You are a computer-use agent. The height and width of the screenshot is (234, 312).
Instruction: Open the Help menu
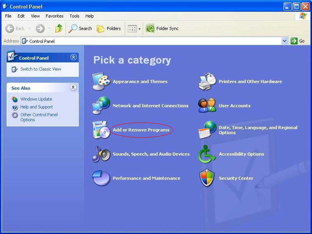[89, 16]
